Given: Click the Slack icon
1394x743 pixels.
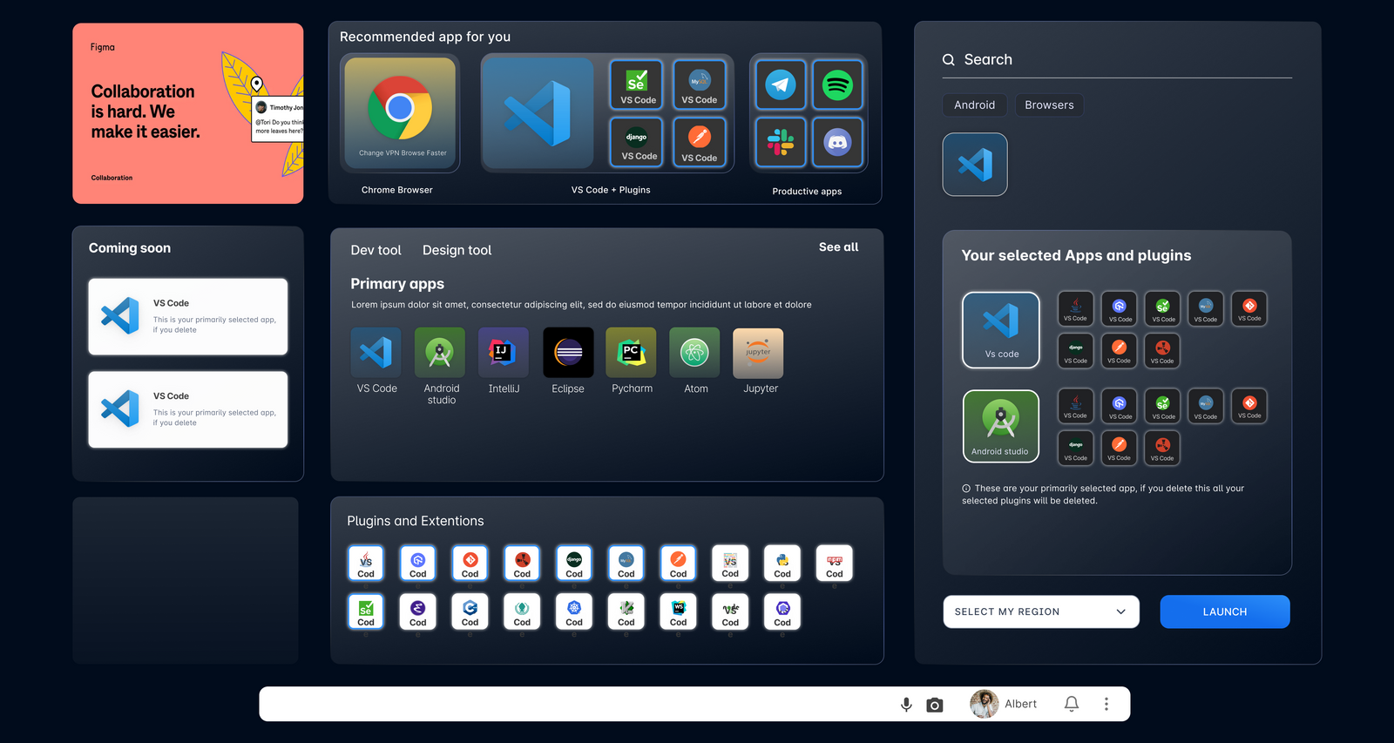Looking at the screenshot, I should pos(780,142).
